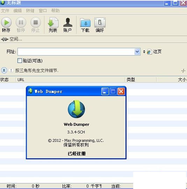Viewport: 187px width, 189px height.
Task: Open the 文件 menu
Action: coord(5,11)
